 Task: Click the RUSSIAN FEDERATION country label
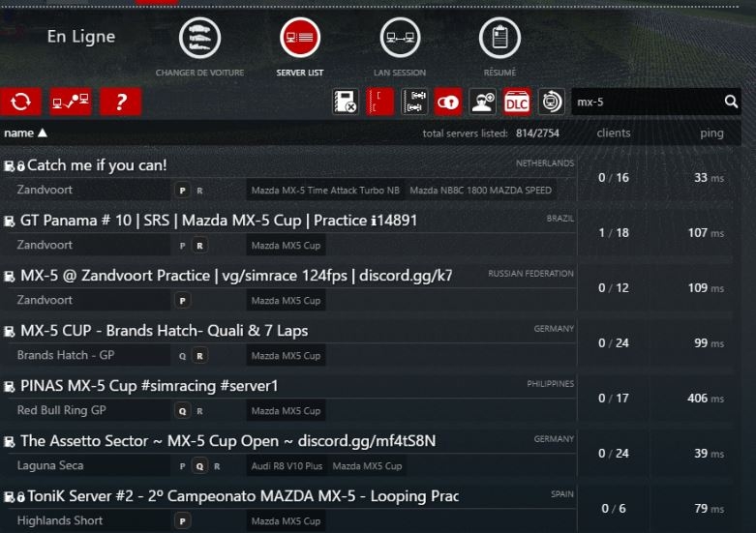[x=530, y=274]
